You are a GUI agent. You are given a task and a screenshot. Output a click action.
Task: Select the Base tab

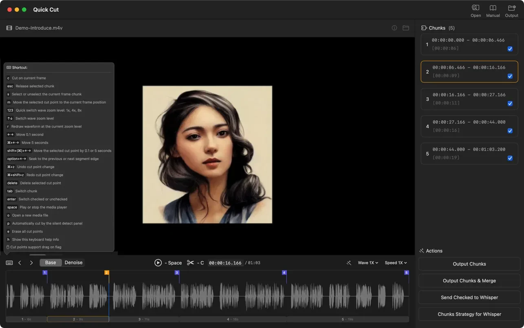[x=51, y=263]
